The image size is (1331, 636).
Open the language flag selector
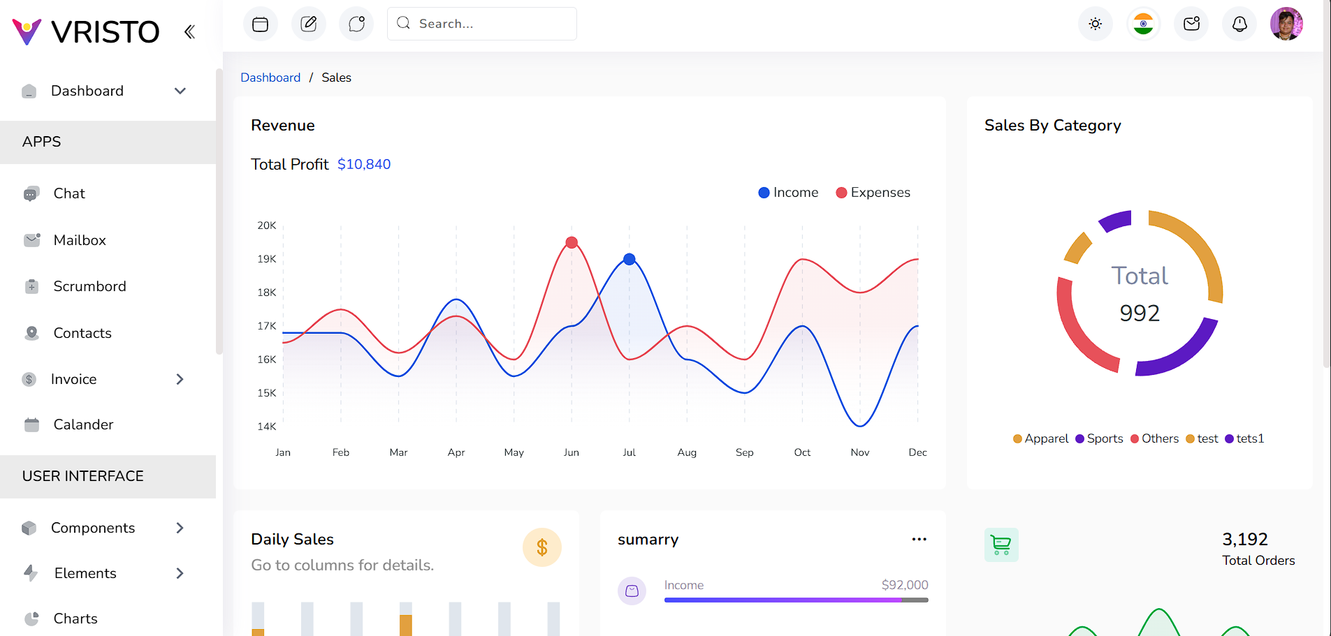click(x=1143, y=24)
